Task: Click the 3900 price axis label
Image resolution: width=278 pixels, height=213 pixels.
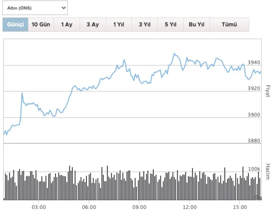Action: point(254,115)
